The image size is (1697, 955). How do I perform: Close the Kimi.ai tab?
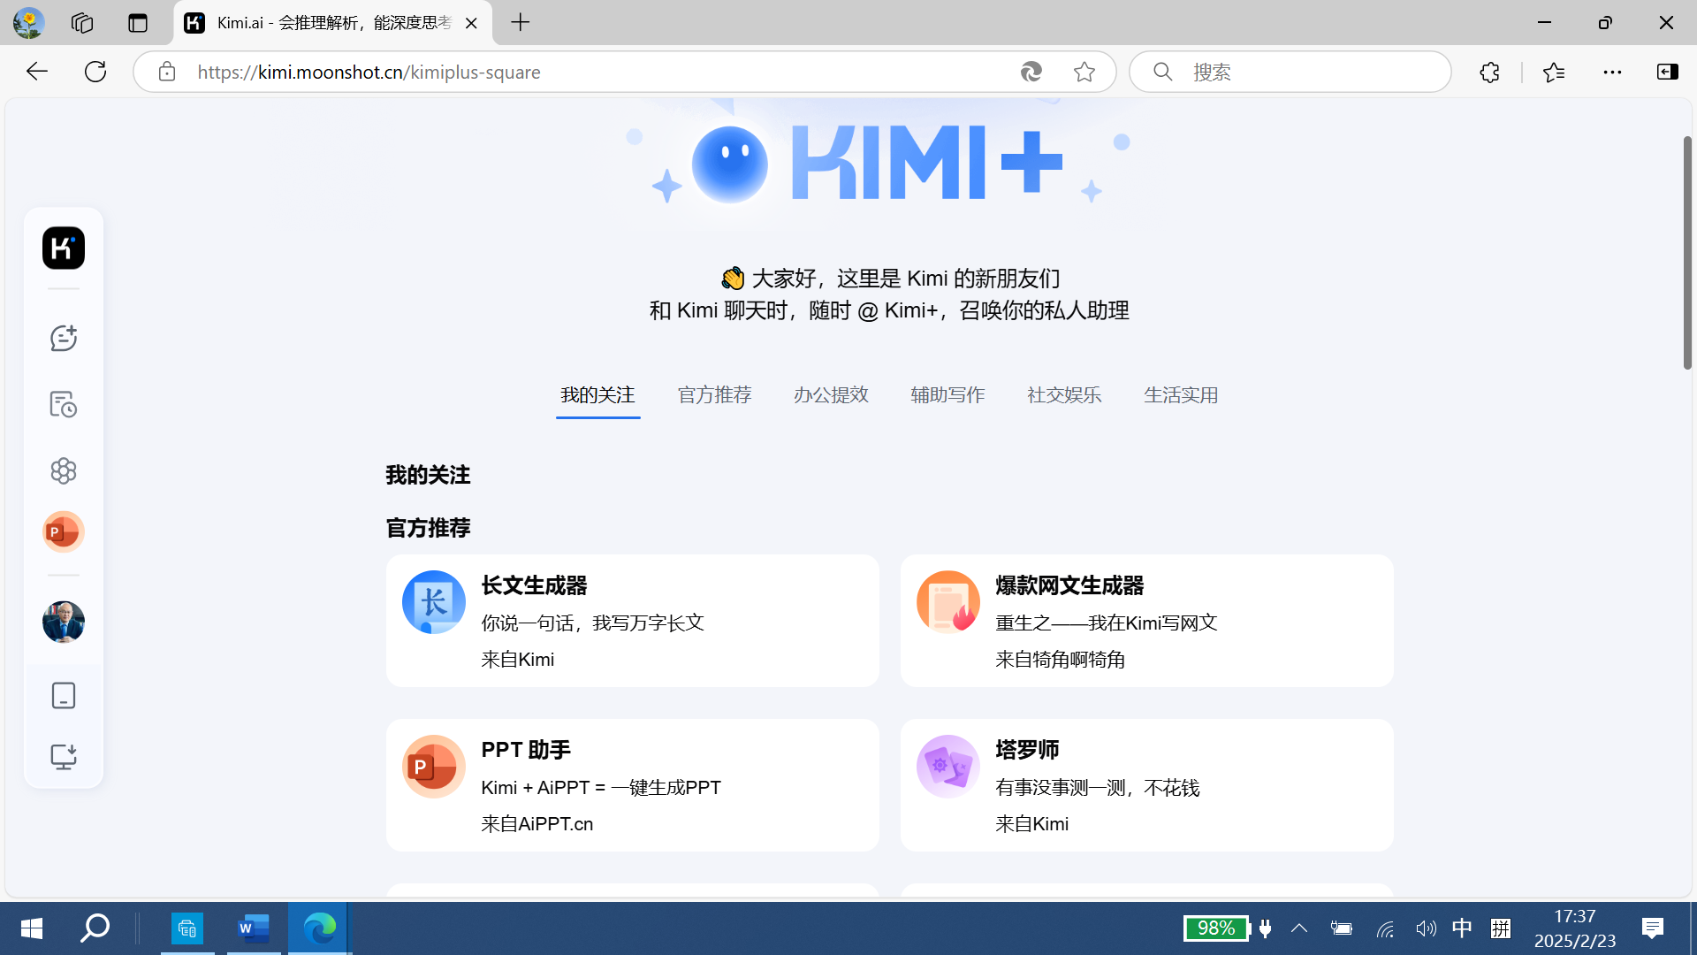pos(471,23)
